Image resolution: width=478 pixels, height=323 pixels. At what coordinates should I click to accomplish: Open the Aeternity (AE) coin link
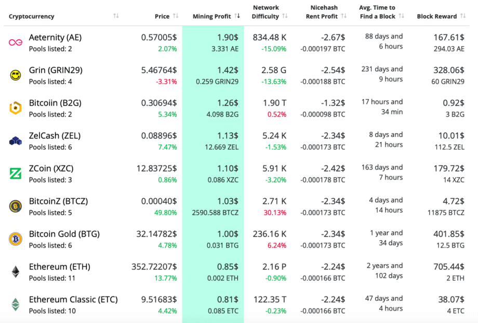coord(55,37)
